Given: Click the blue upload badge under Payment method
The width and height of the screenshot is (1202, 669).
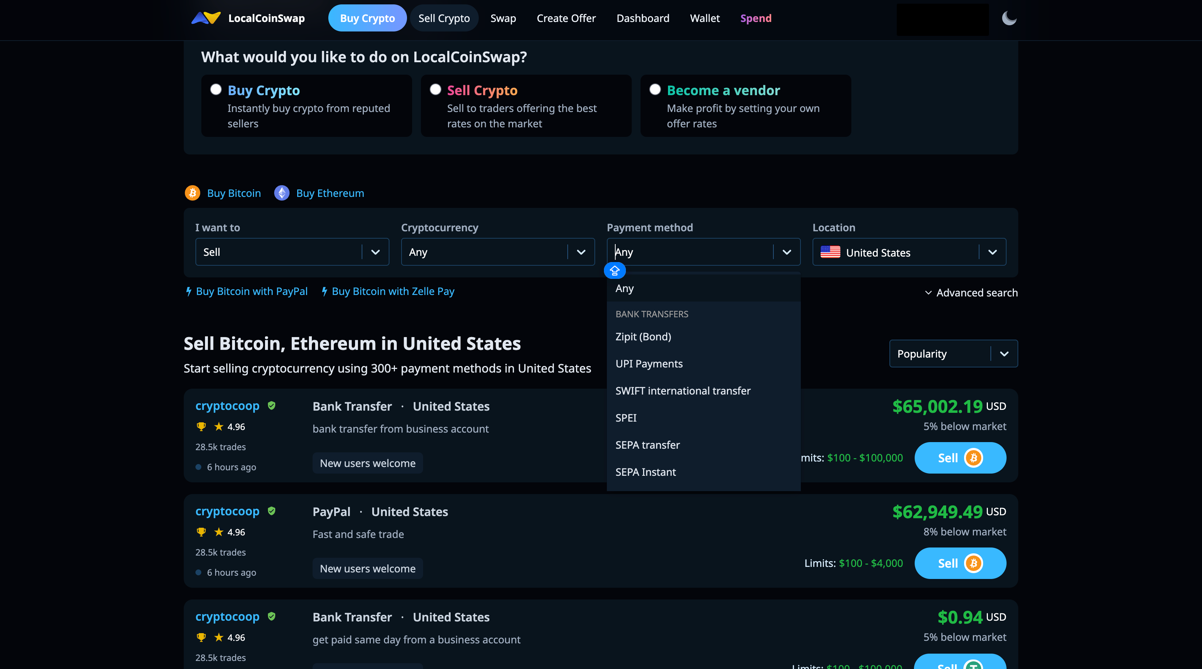Looking at the screenshot, I should pyautogui.click(x=615, y=270).
